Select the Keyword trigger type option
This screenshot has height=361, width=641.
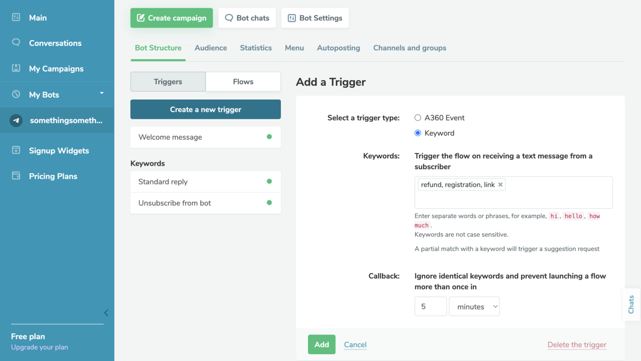point(418,133)
